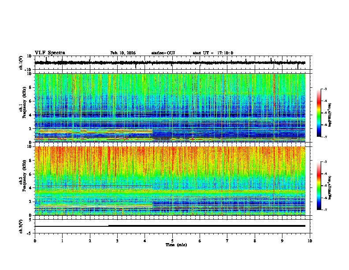Click the "6" tick on ch.1 frequency axis
The height and width of the screenshot is (270, 349).
30,101
